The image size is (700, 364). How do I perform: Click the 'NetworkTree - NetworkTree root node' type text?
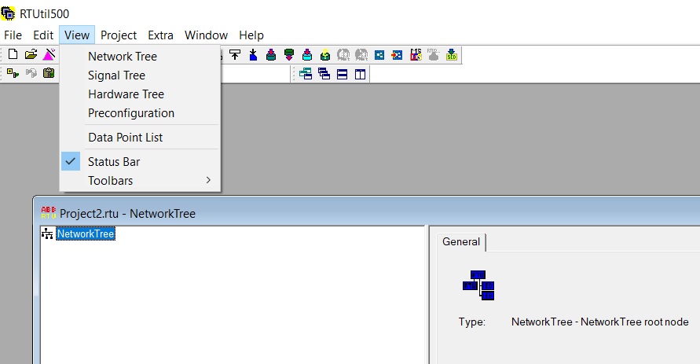(600, 322)
